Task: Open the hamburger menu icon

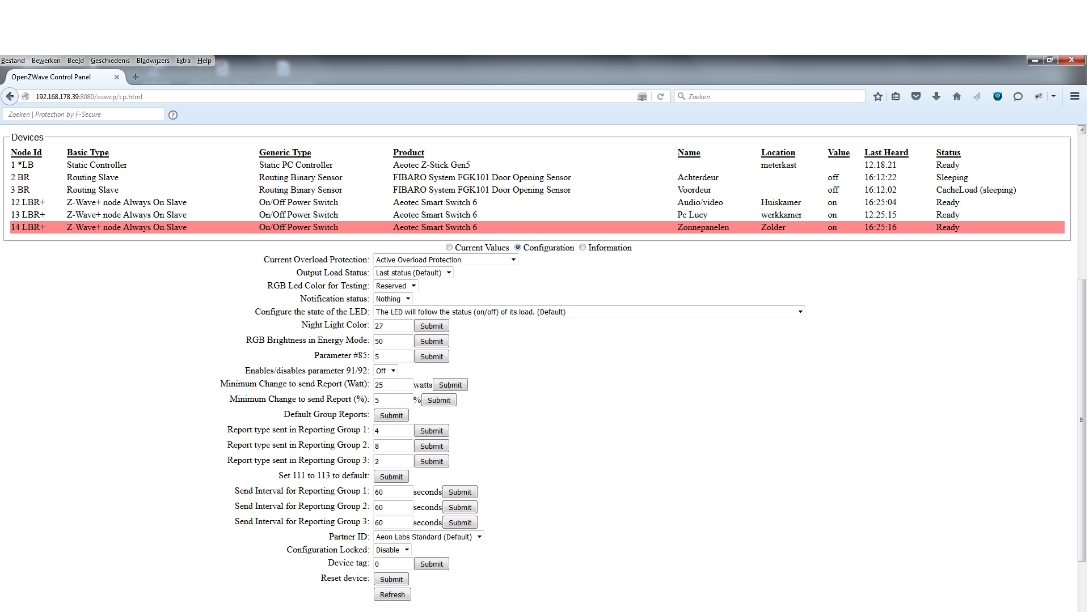Action: [x=1074, y=96]
